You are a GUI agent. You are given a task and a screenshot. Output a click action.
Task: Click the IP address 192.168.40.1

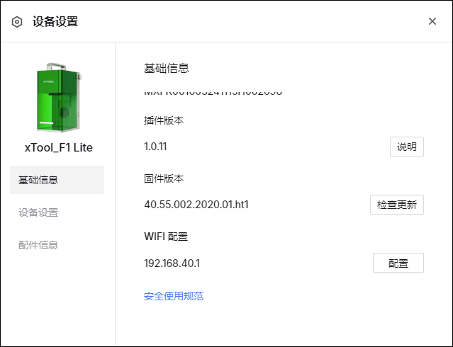172,263
